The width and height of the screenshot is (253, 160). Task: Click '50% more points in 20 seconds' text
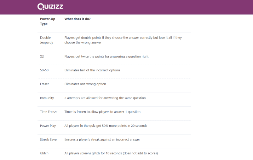click(x=125, y=126)
